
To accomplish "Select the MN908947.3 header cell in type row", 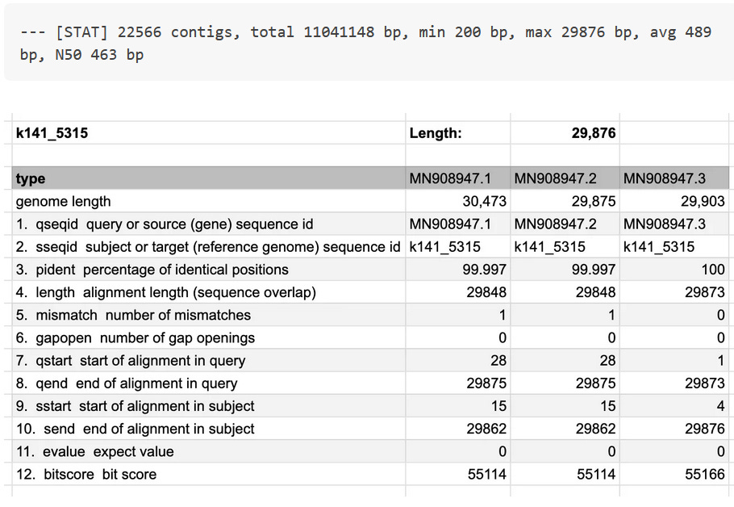I will [x=674, y=178].
